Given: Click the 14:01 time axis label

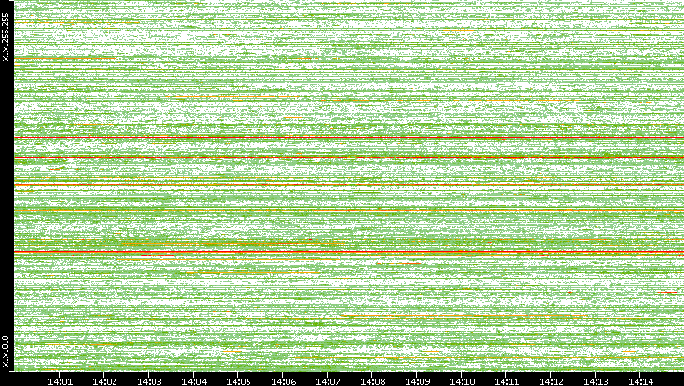Looking at the screenshot, I should (60, 382).
